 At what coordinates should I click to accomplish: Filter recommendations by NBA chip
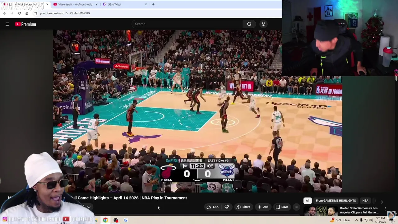(365, 201)
